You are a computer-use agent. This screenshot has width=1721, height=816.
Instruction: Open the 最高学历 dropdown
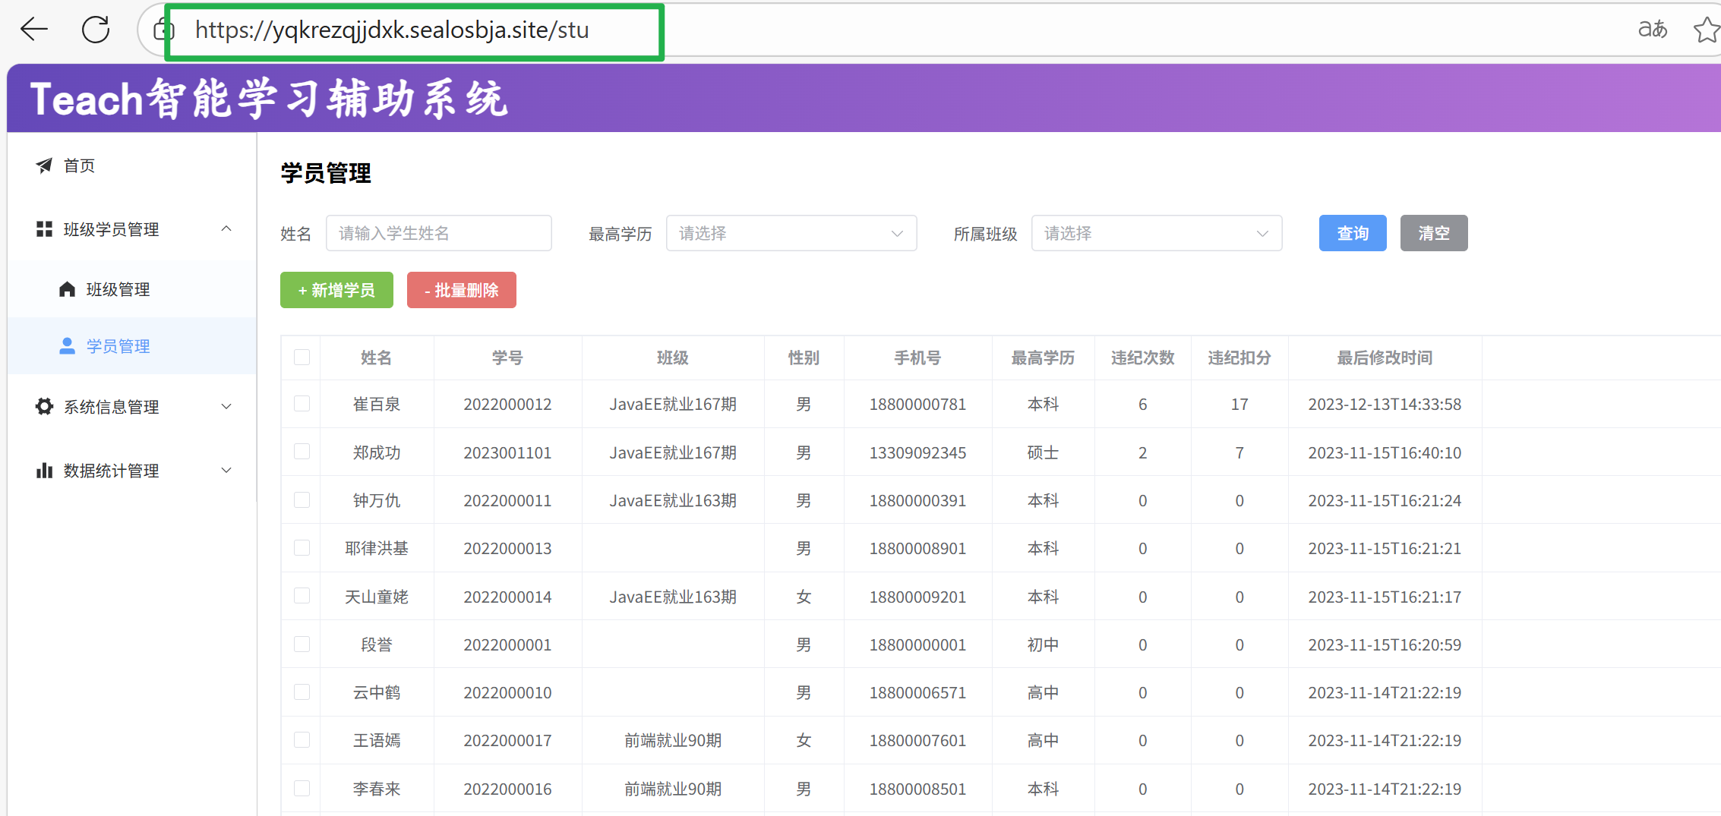(791, 233)
